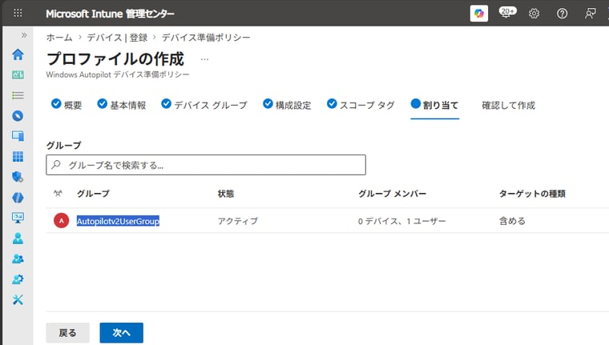Switch to the 基本情報 step
The width and height of the screenshot is (609, 345).
[122, 105]
